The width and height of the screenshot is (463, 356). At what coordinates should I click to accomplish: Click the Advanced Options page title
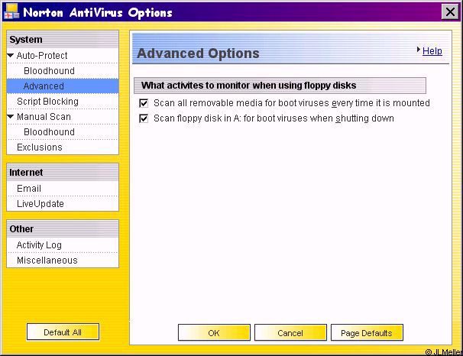[198, 53]
